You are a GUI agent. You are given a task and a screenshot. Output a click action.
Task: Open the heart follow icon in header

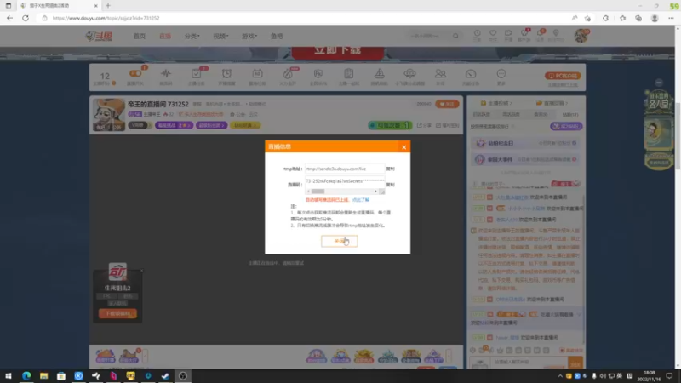493,33
